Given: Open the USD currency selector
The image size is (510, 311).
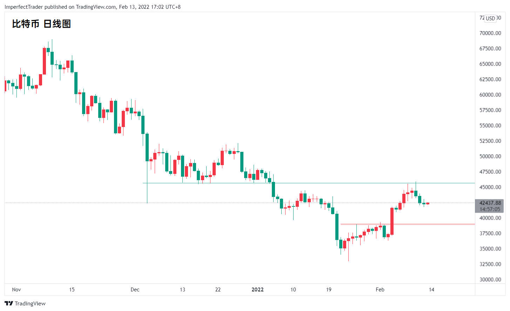Looking at the screenshot, I should 490,18.
